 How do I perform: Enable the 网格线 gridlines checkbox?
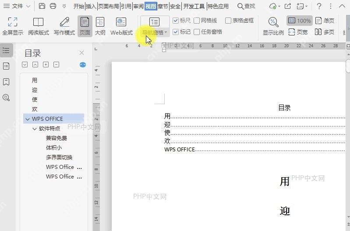coord(197,21)
